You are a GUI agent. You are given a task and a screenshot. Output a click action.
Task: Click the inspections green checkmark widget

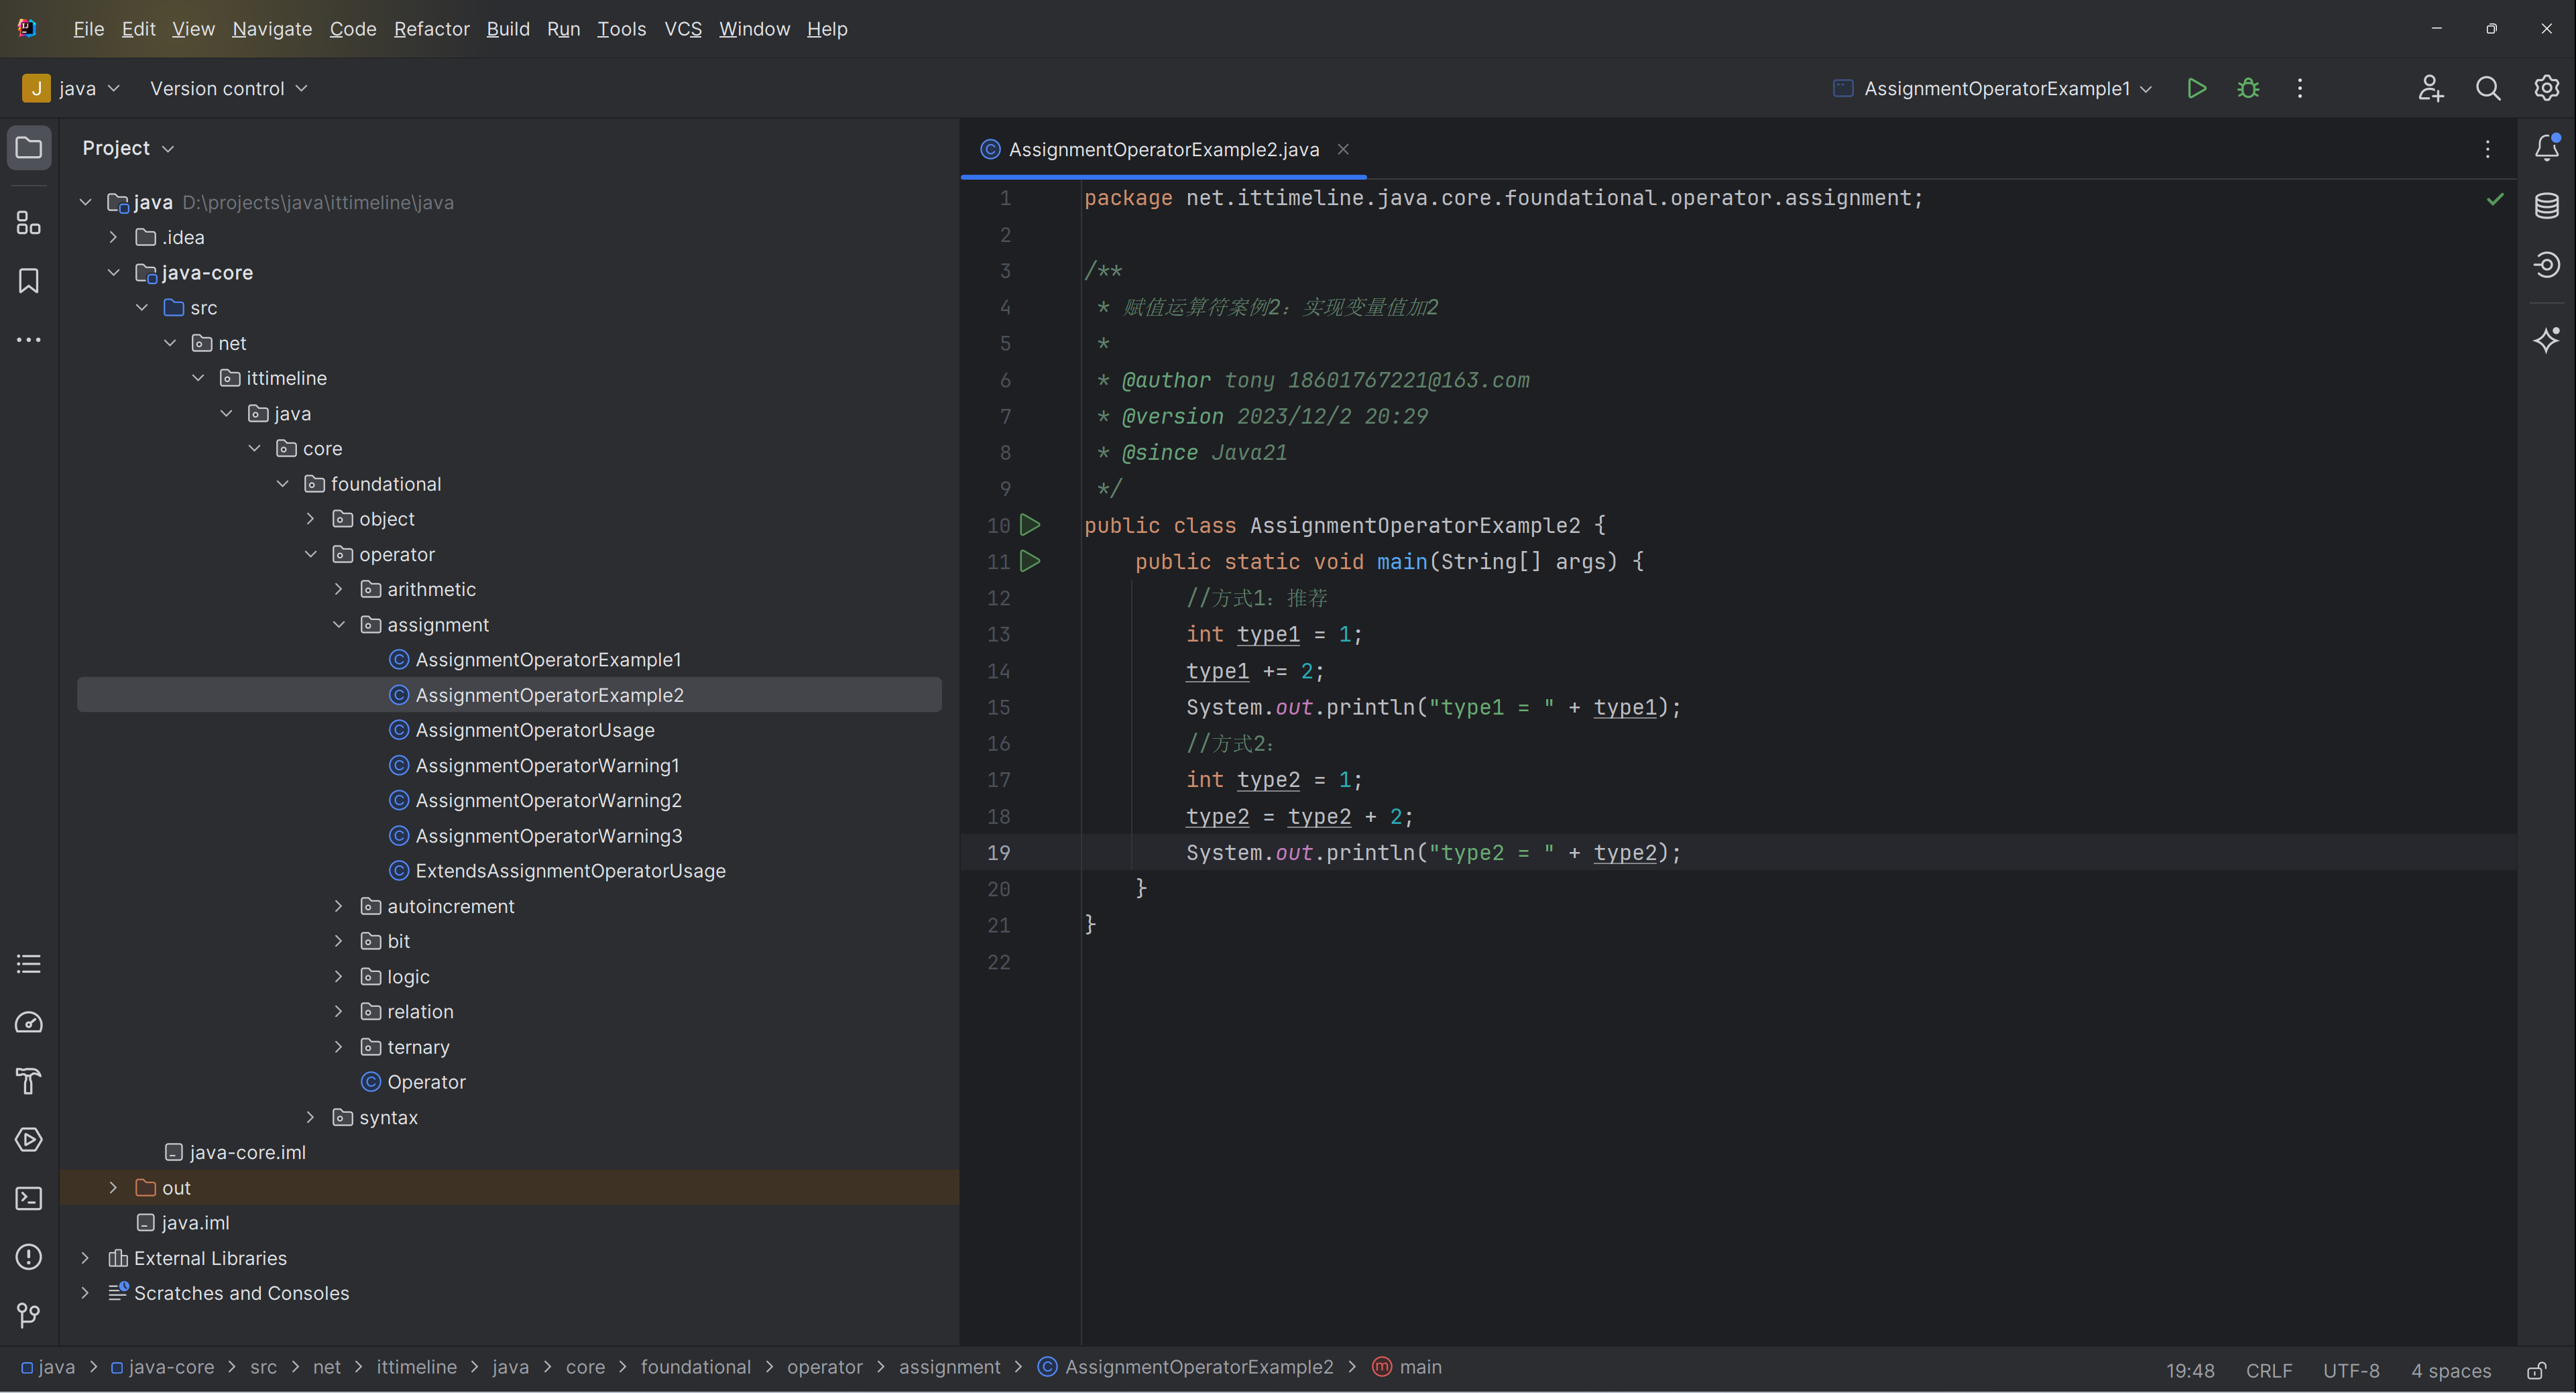click(x=2495, y=199)
